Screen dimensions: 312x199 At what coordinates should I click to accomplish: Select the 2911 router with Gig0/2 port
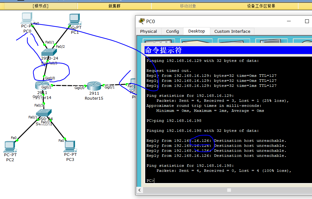point(42,86)
